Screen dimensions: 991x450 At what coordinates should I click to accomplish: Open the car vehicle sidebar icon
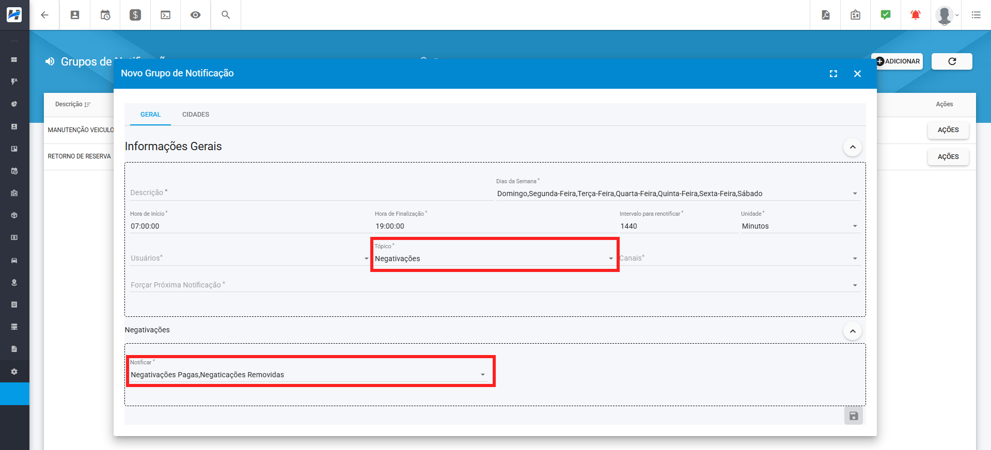(14, 260)
